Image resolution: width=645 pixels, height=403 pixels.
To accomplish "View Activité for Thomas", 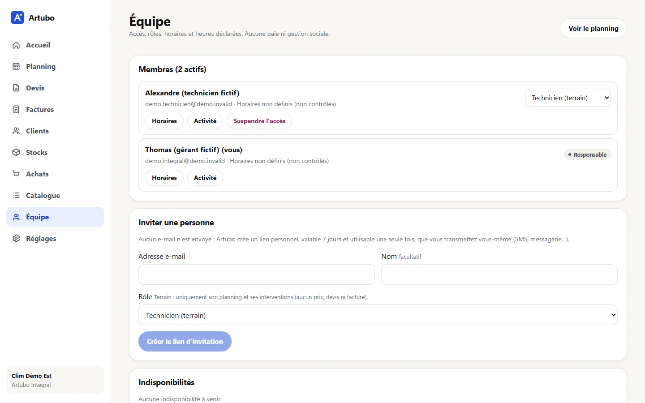I will point(205,178).
